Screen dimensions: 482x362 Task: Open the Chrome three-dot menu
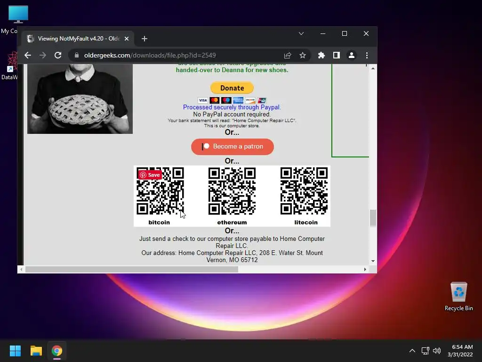[x=367, y=56]
